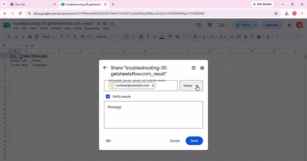The image size is (307, 161).
Task: Bookmark this page star icon
Action: click(276, 14)
